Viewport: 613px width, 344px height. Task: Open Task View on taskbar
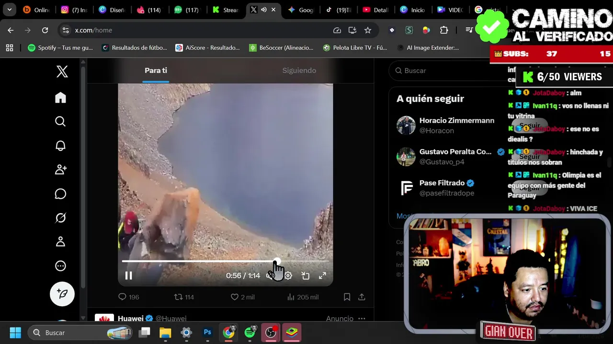pyautogui.click(x=144, y=333)
